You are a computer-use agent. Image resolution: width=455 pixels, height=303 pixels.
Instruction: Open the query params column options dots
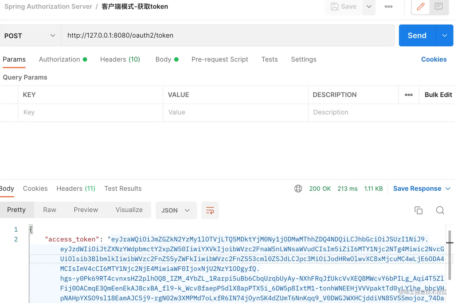(409, 95)
